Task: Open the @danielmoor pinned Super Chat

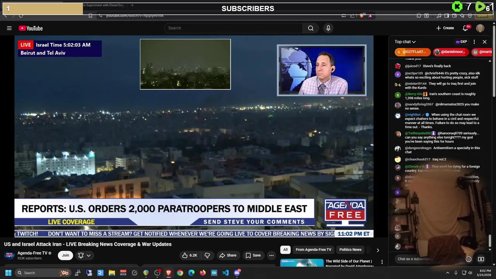Action: [x=451, y=52]
